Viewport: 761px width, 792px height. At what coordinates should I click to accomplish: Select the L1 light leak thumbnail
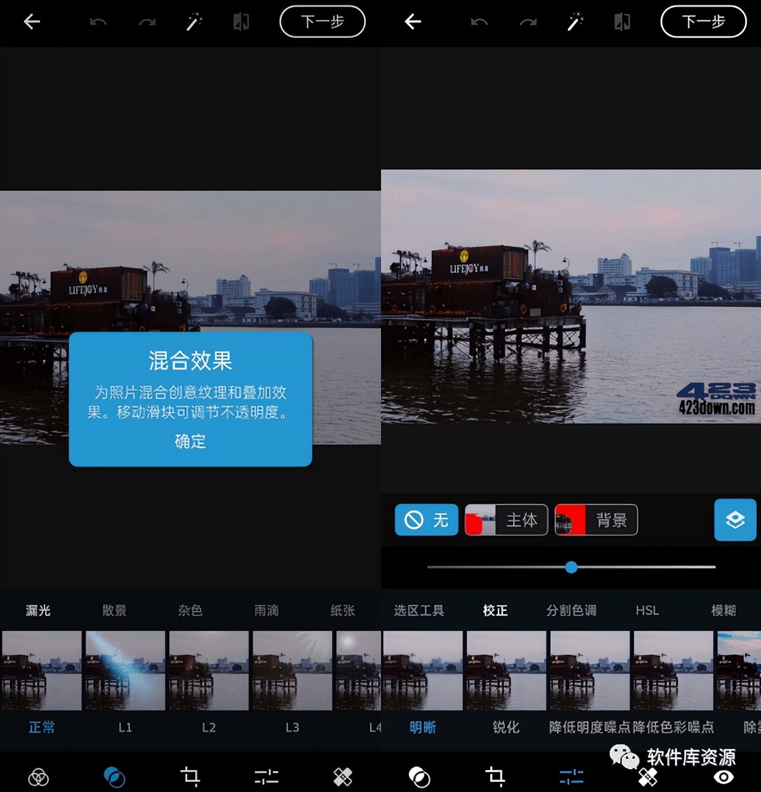(x=125, y=671)
